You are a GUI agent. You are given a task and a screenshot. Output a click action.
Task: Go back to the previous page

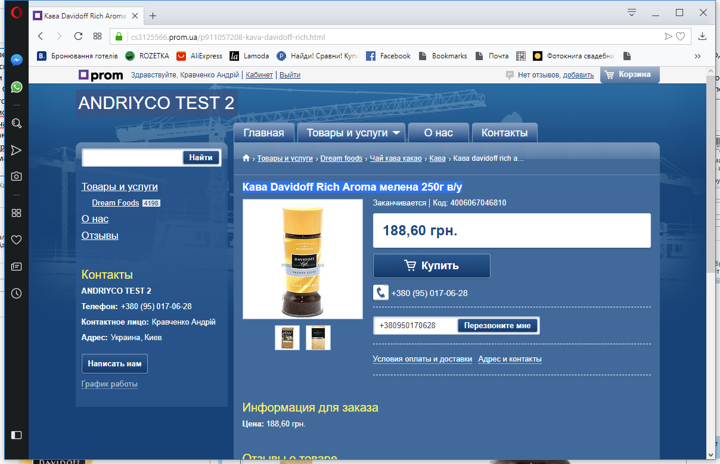pos(41,36)
